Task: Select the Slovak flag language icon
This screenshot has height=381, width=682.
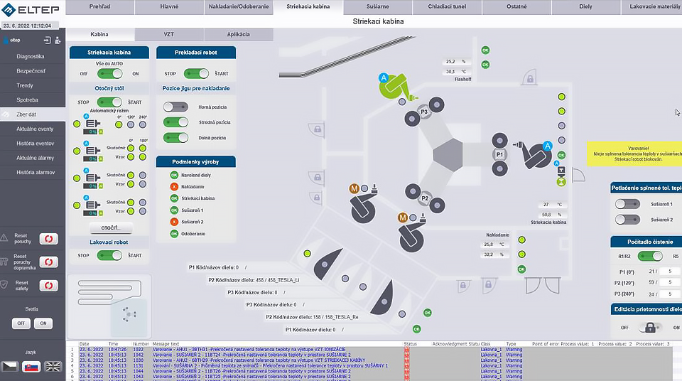Action: pyautogui.click(x=31, y=366)
